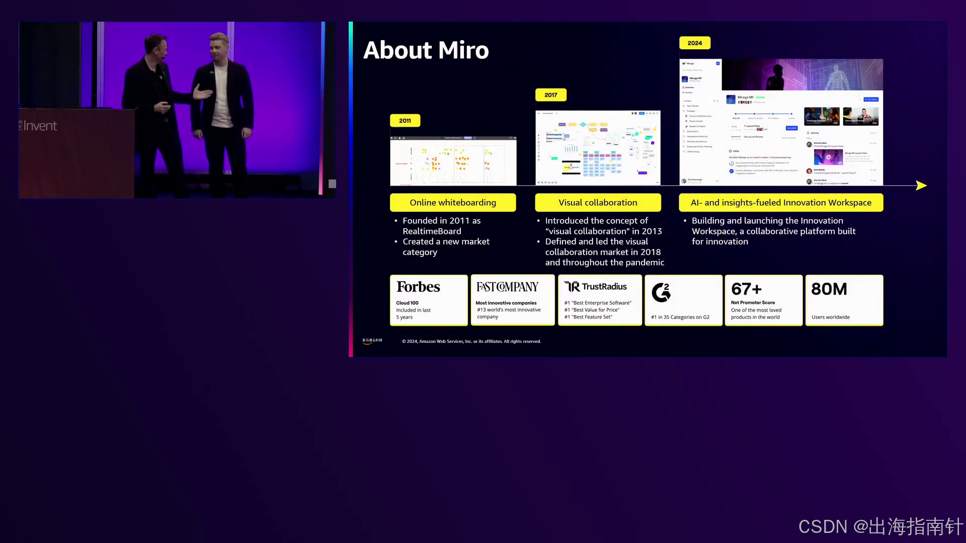Image resolution: width=966 pixels, height=543 pixels.
Task: Open the 2011 whiteboard screenshot thumbnail
Action: (x=453, y=161)
